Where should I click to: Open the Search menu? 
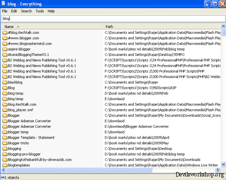click(26, 11)
